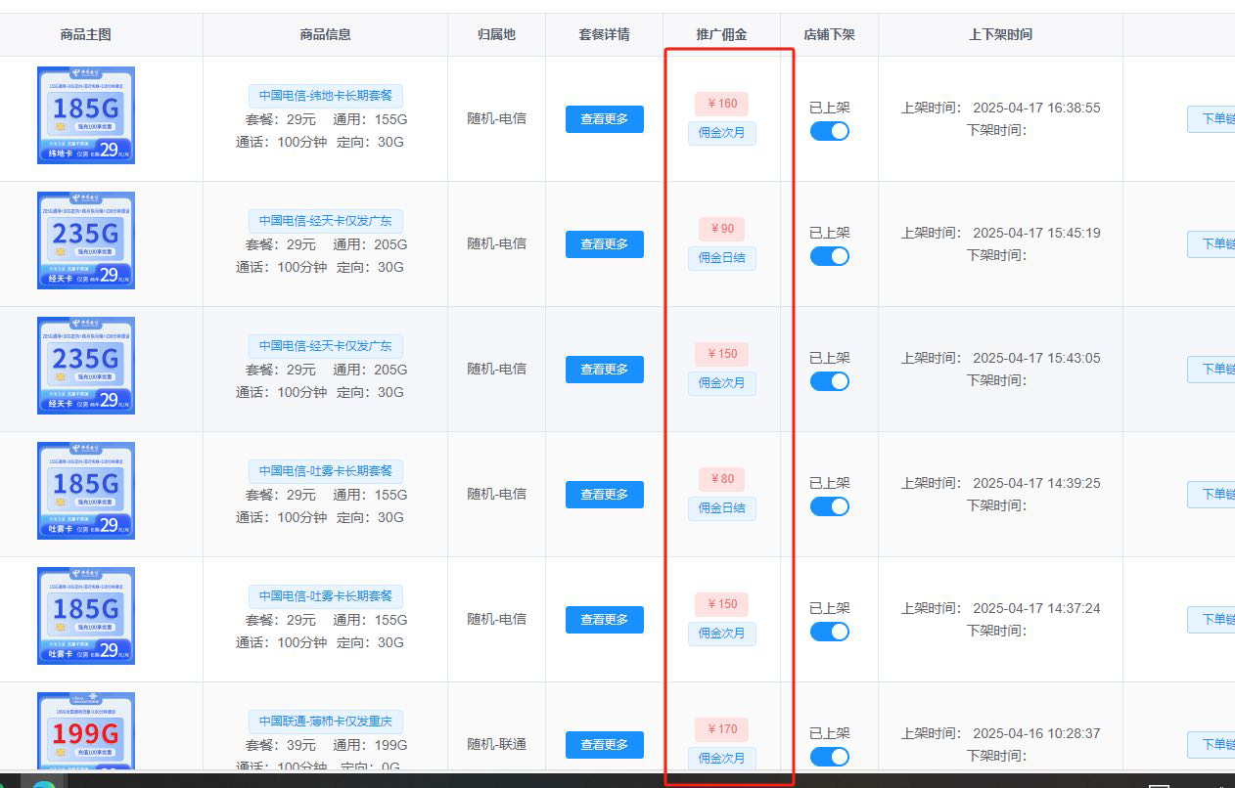The width and height of the screenshot is (1235, 788).
Task: Select timestamp 2025-04-17 15:45:19
Action: [1036, 234]
